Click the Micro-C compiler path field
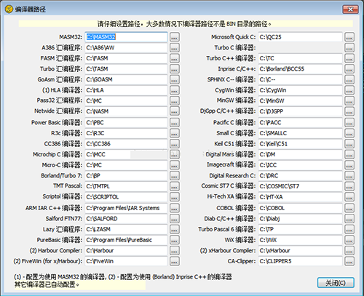364x296 pixels. 126,165
